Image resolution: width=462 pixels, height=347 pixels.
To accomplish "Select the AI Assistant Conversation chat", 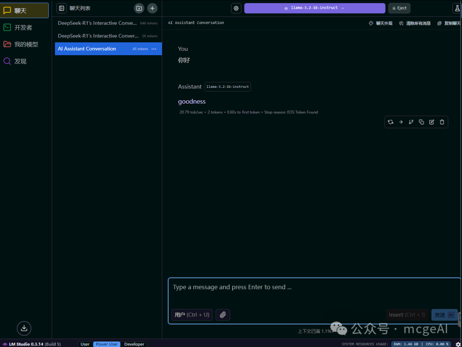I will click(x=108, y=49).
